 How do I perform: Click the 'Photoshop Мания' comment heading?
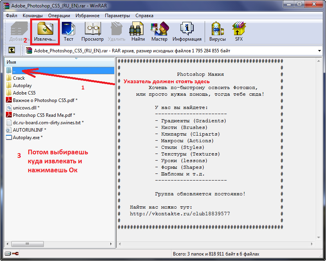click(200, 74)
